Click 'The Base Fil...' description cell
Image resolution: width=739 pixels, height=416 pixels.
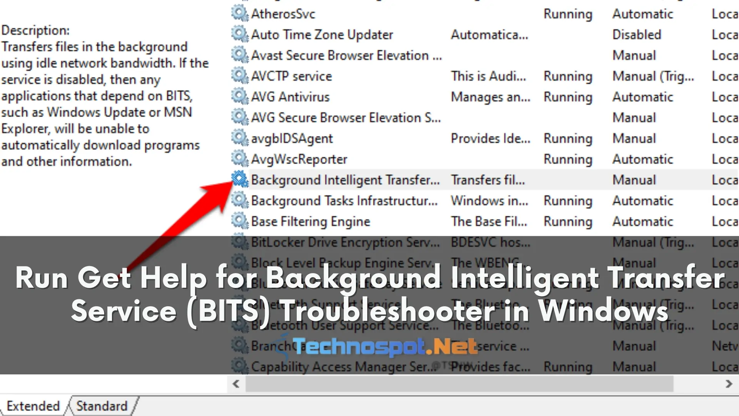point(489,222)
